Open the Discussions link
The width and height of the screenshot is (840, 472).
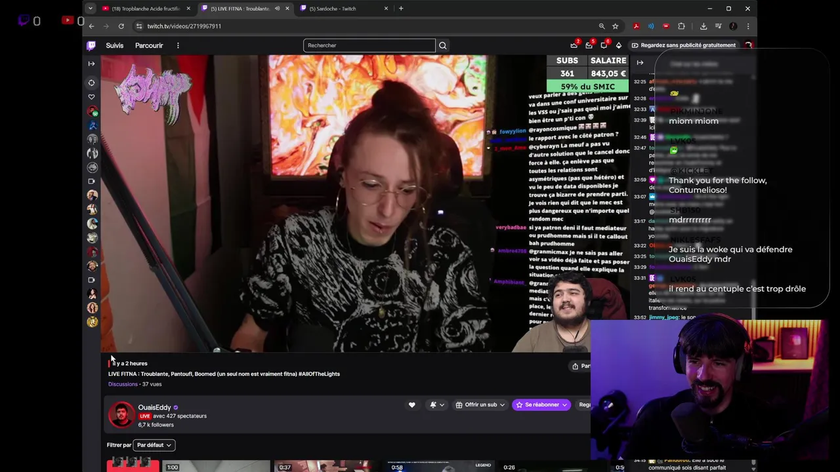tap(123, 384)
